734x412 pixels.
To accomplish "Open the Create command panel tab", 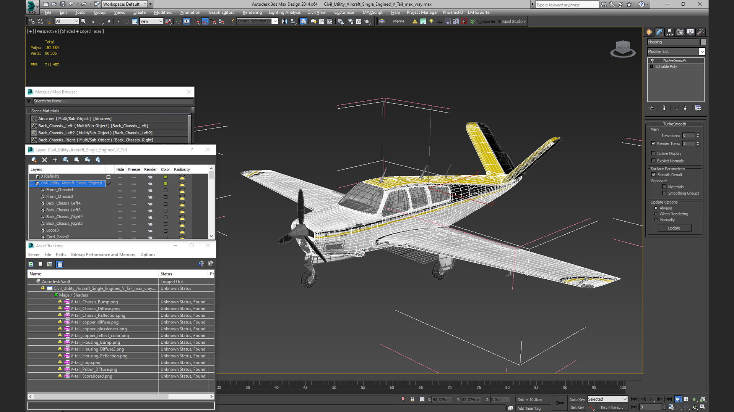I will pyautogui.click(x=649, y=32).
